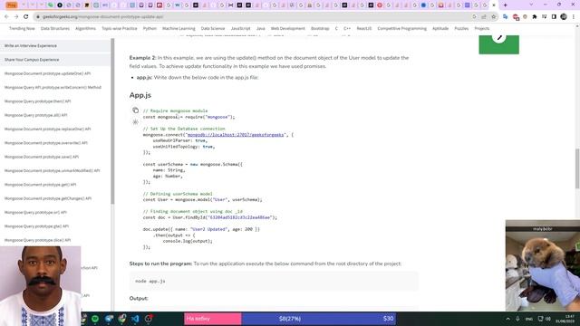The width and height of the screenshot is (580, 326).
Task: Copy the App.js code snippet
Action: [135, 110]
